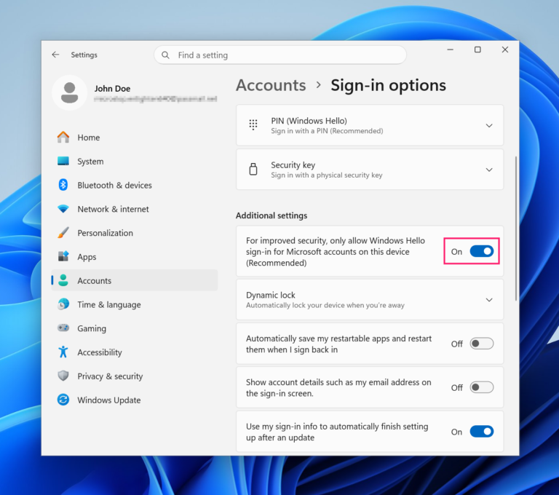The width and height of the screenshot is (559, 495).
Task: Open the Home settings page
Action: pyautogui.click(x=135, y=138)
